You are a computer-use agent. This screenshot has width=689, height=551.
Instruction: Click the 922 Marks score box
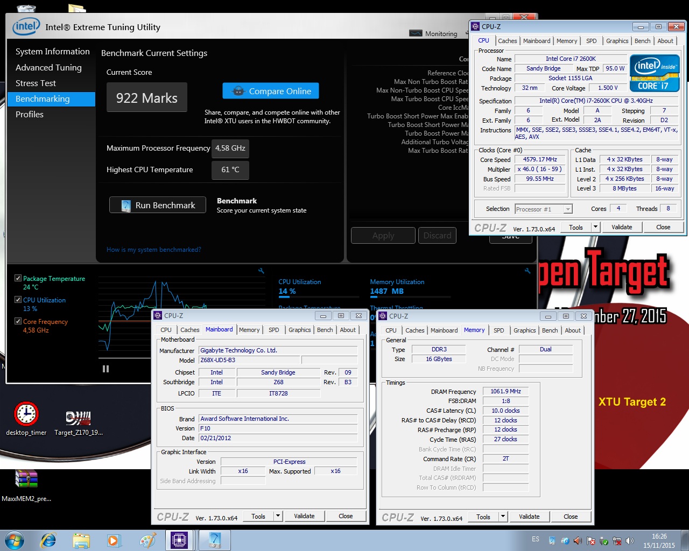pos(147,97)
